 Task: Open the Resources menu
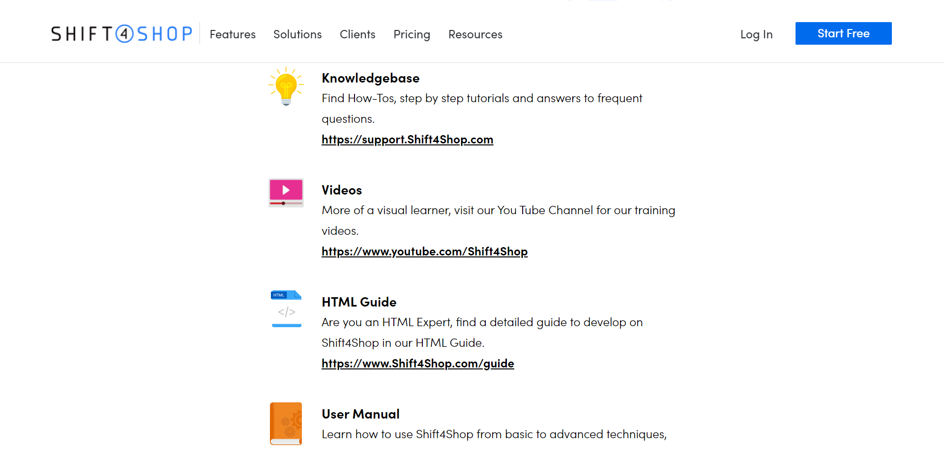[475, 34]
